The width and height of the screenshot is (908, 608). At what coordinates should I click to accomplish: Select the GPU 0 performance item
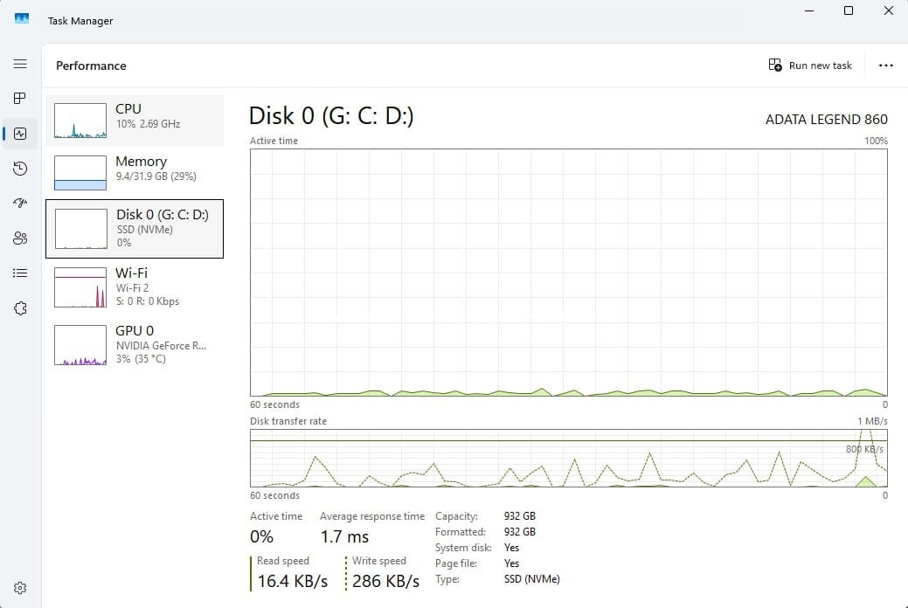click(135, 344)
